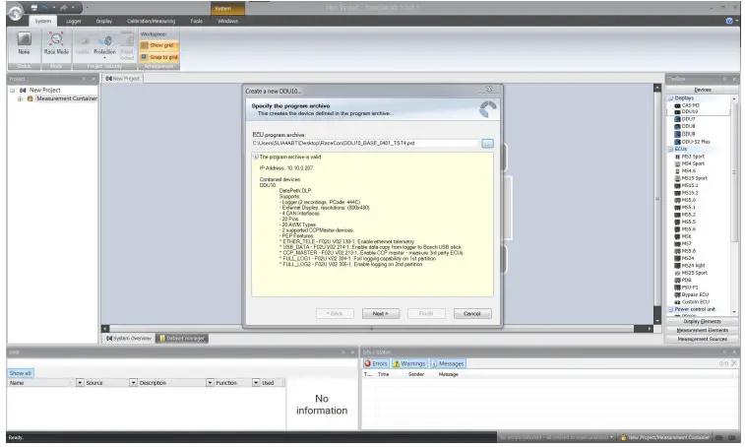
Task: Open the Display Elements toolbox section
Action: [x=703, y=322]
